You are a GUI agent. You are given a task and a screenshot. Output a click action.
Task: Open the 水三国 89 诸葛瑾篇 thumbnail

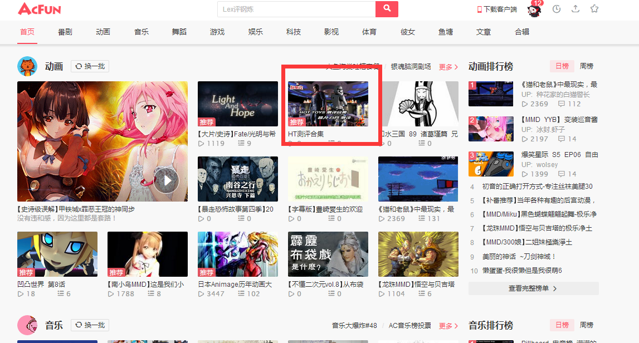pos(420,104)
